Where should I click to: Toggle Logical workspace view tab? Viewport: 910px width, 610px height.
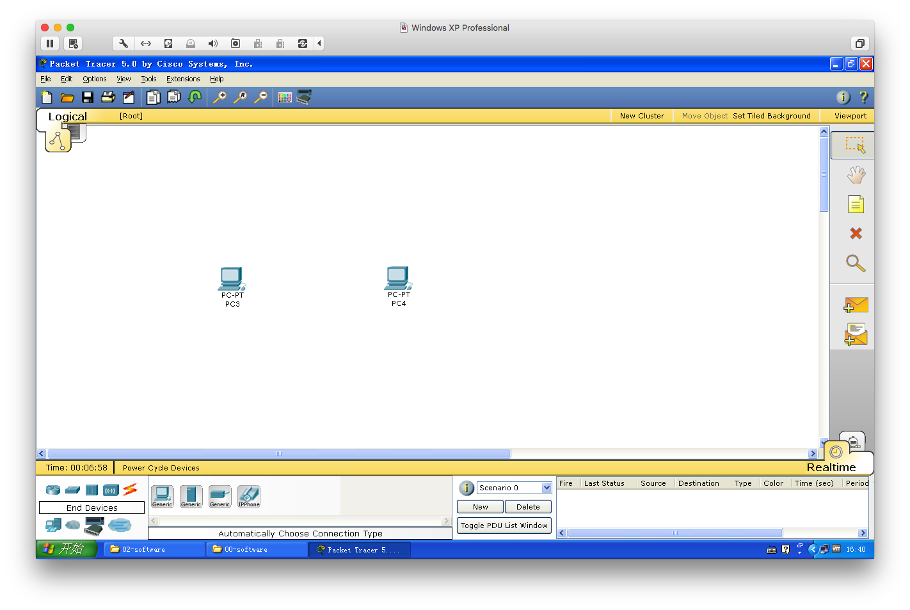point(67,116)
